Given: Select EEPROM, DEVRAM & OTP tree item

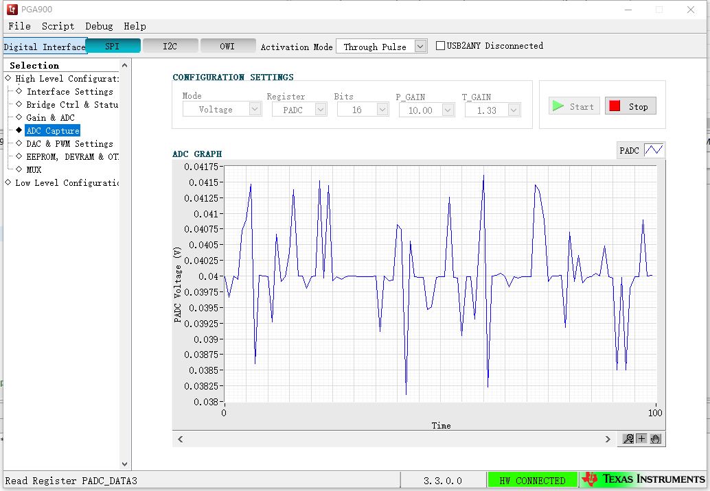Looking at the screenshot, I should click(73, 157).
